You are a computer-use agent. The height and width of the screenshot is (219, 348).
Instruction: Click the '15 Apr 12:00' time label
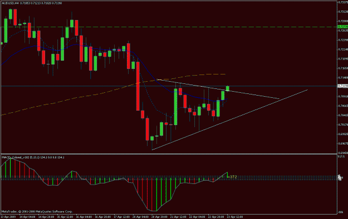(x=65, y=217)
